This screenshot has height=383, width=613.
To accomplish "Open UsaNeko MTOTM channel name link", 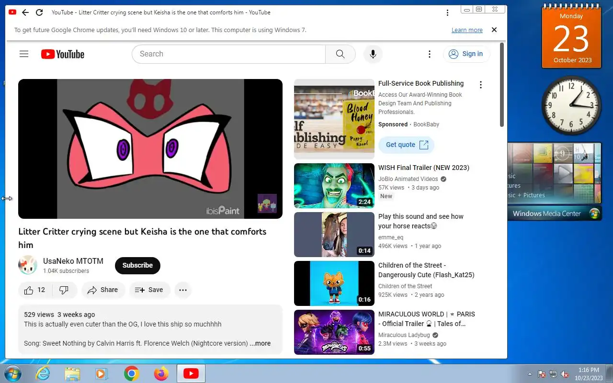I will (73, 261).
